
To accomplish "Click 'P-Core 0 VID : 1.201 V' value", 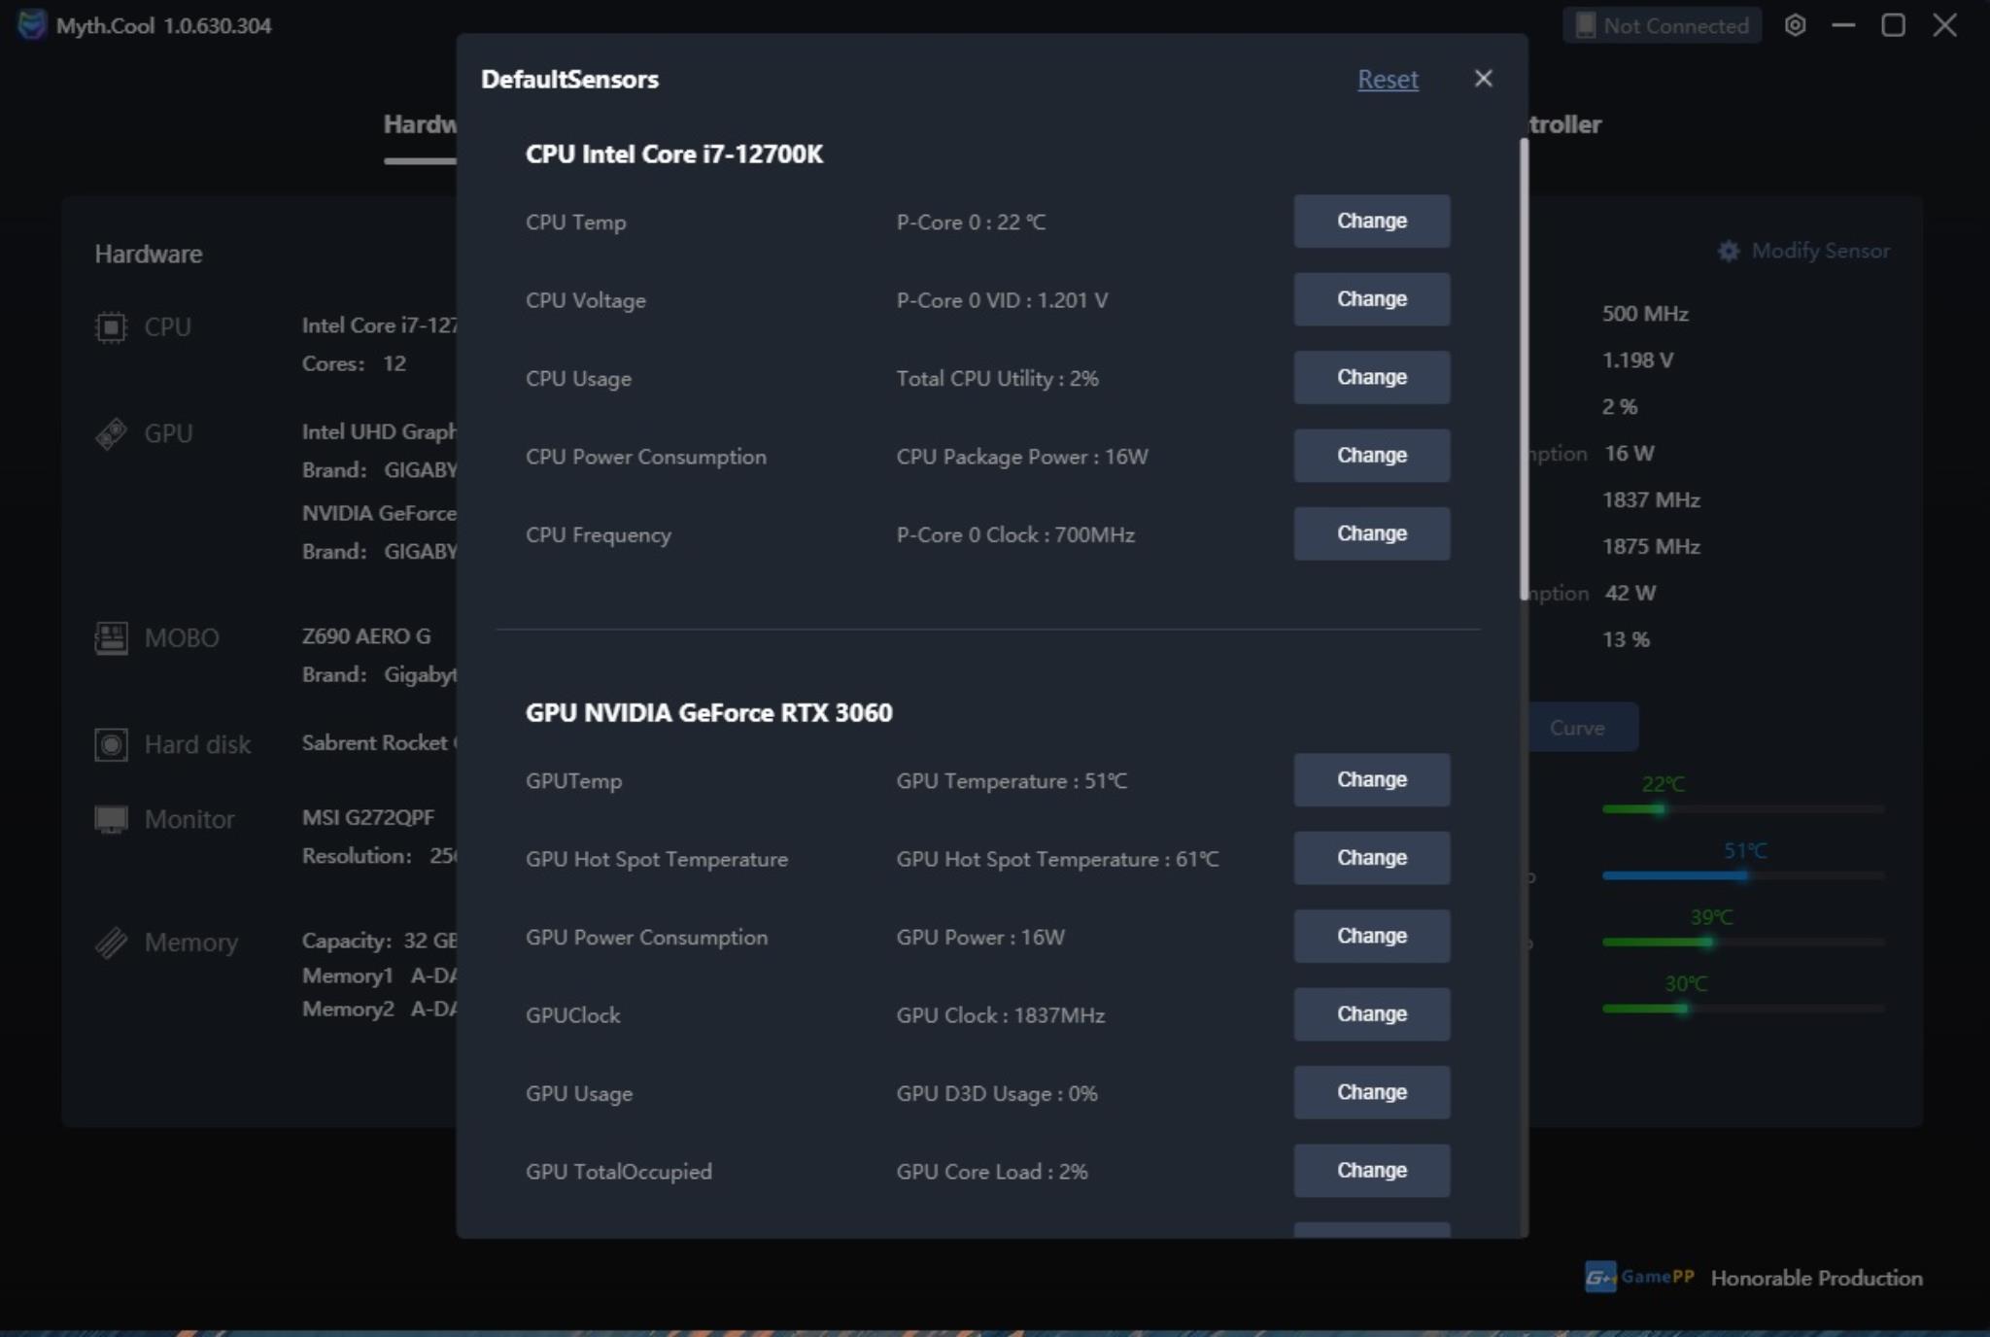I will coord(1002,300).
